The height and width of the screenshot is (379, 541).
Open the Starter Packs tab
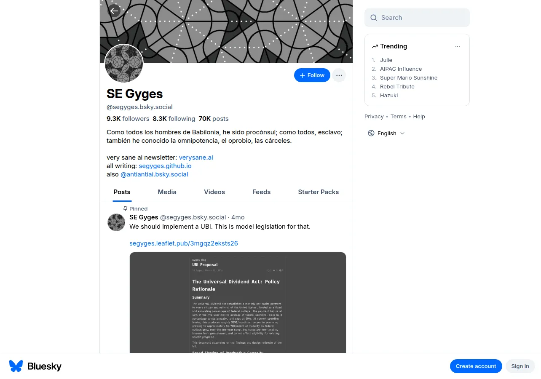pyautogui.click(x=319, y=192)
